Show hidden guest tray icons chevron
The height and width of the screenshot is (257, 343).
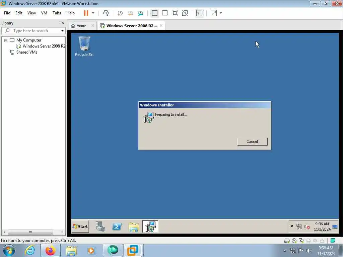pyautogui.click(x=292, y=227)
